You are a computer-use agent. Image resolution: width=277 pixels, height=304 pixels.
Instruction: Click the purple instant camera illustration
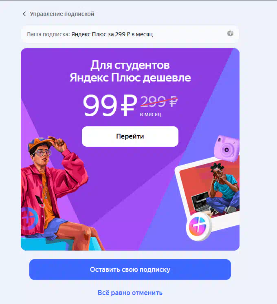226,148
